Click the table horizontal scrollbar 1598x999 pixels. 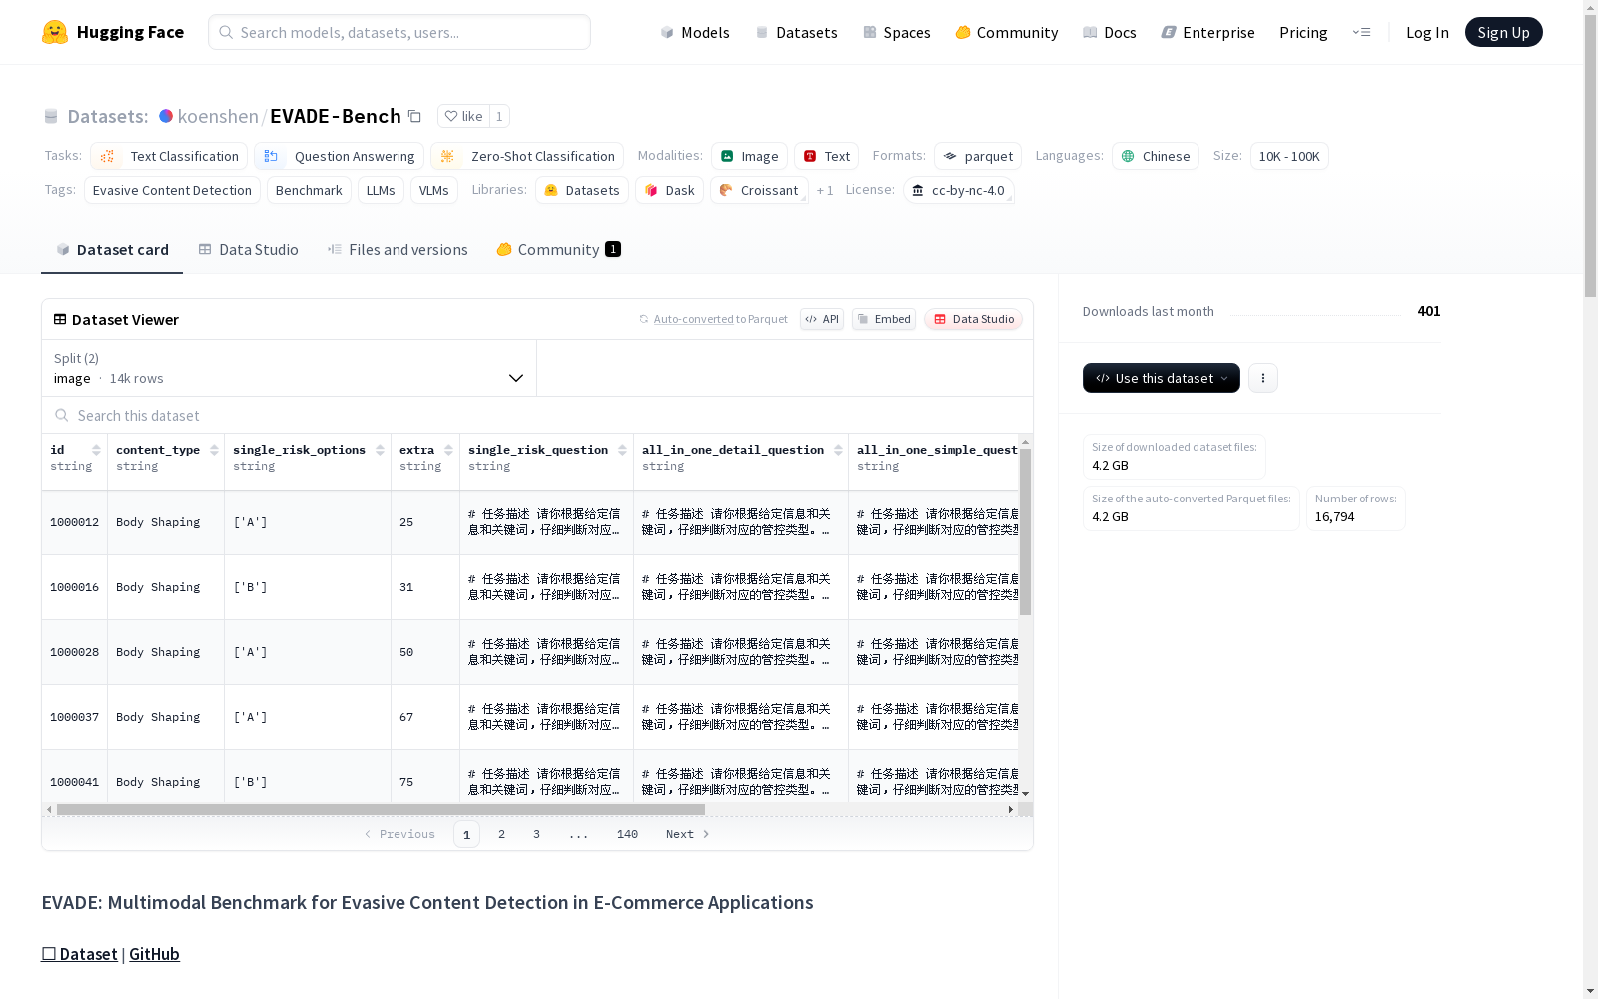click(381, 809)
